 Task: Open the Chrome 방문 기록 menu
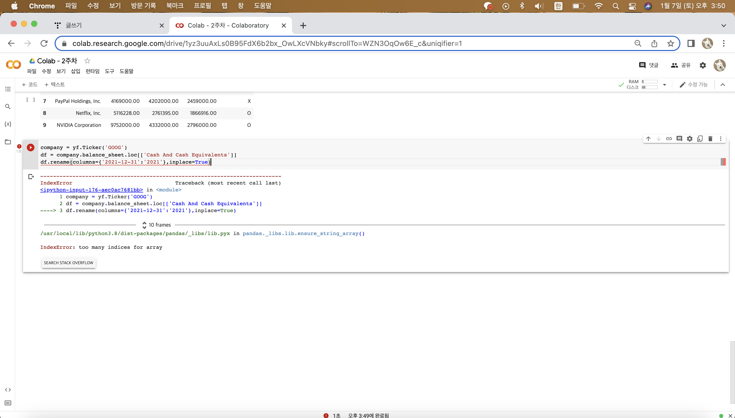click(143, 6)
